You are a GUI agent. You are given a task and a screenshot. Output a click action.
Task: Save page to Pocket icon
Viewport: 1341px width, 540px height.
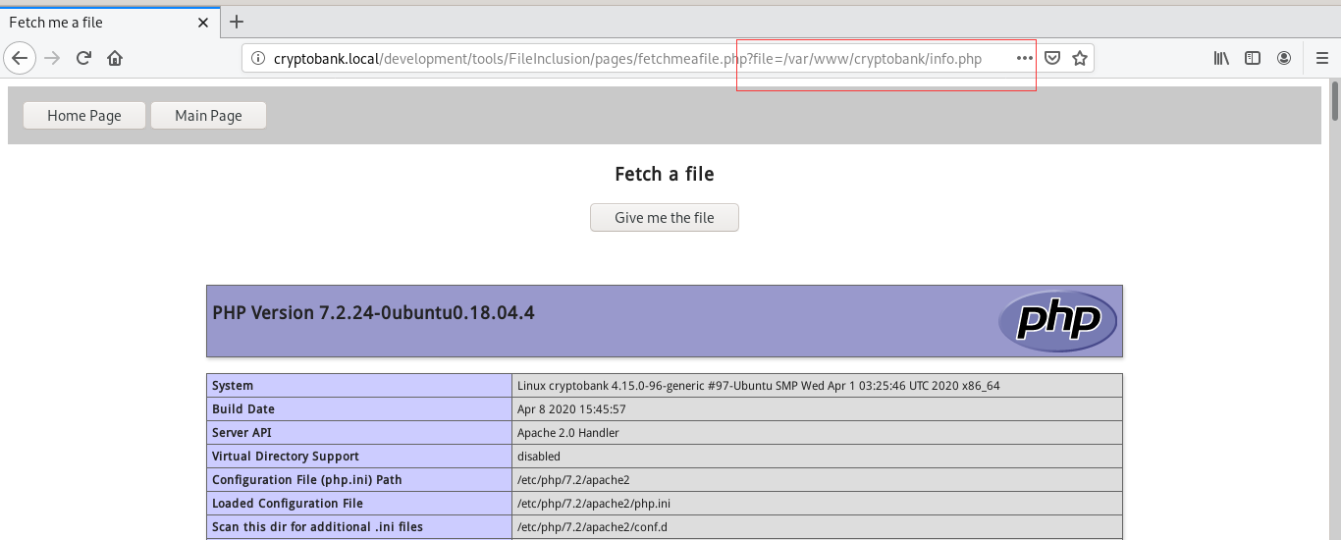(x=1051, y=59)
